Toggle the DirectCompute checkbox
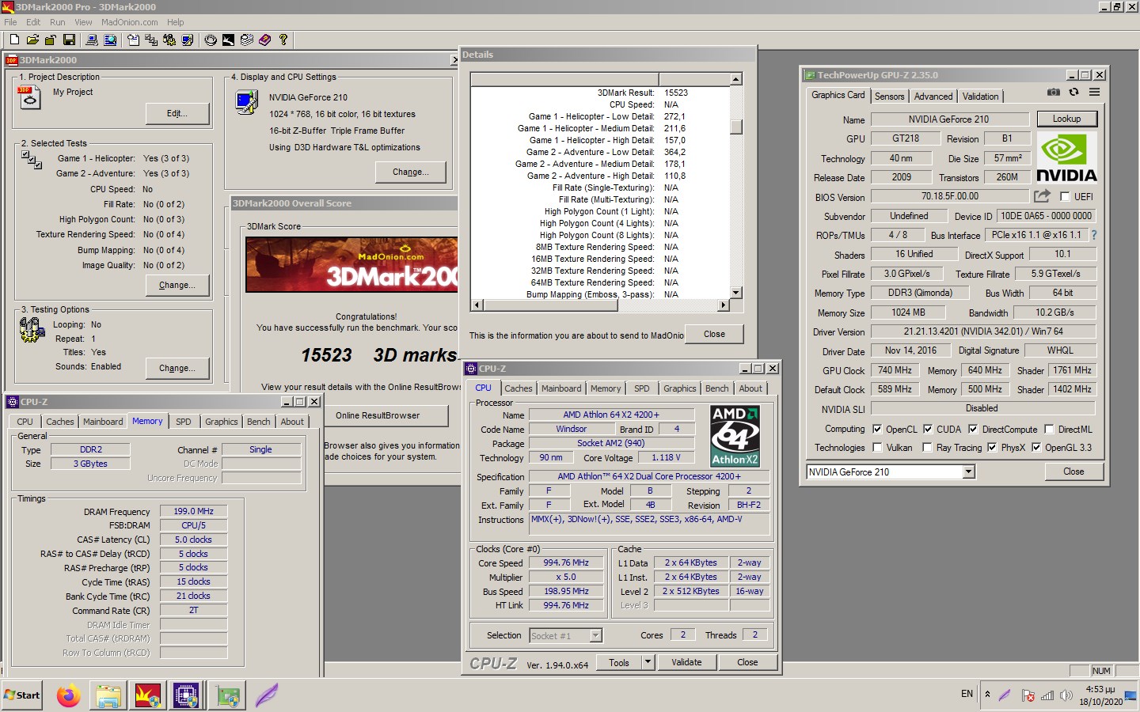The height and width of the screenshot is (712, 1140). [x=973, y=430]
